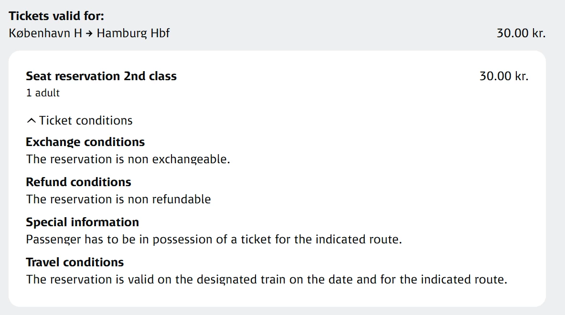
Task: Click the Hamburg Hbf destination name
Action: click(133, 33)
